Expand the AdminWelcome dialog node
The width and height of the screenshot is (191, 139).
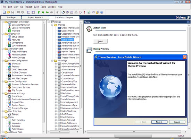56,70
